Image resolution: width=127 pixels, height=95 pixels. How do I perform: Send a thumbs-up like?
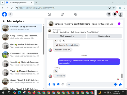(x=120, y=84)
